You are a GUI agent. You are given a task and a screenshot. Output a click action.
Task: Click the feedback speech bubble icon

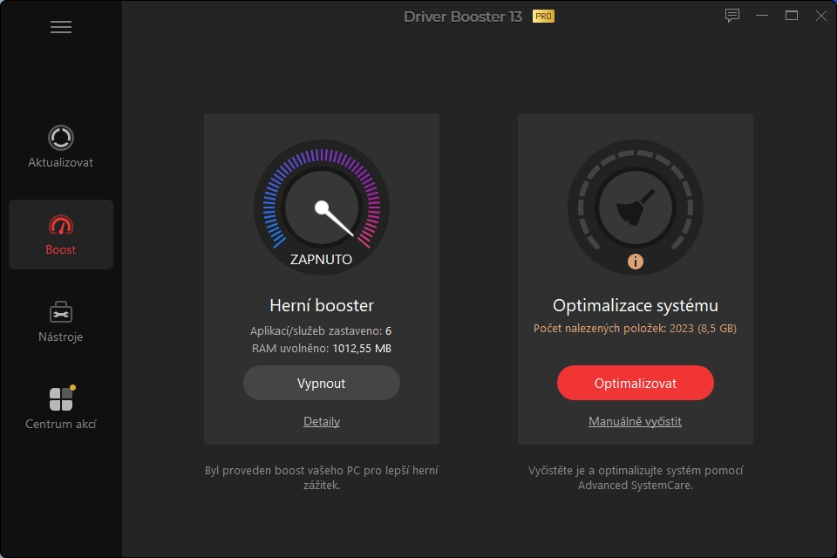(732, 16)
